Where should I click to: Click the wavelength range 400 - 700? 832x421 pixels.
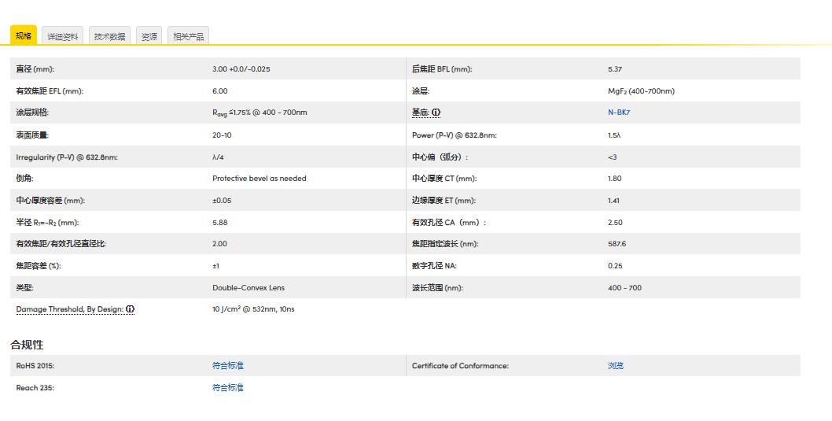(624, 288)
